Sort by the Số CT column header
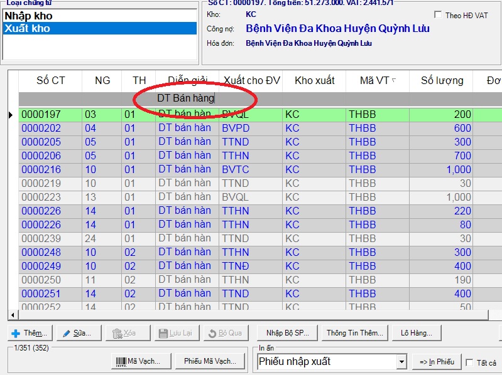502x375 pixels. (x=51, y=80)
